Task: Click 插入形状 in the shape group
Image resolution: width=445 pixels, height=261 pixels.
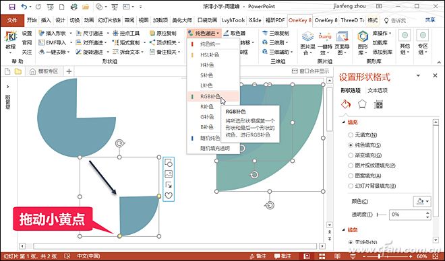Action: pos(53,34)
